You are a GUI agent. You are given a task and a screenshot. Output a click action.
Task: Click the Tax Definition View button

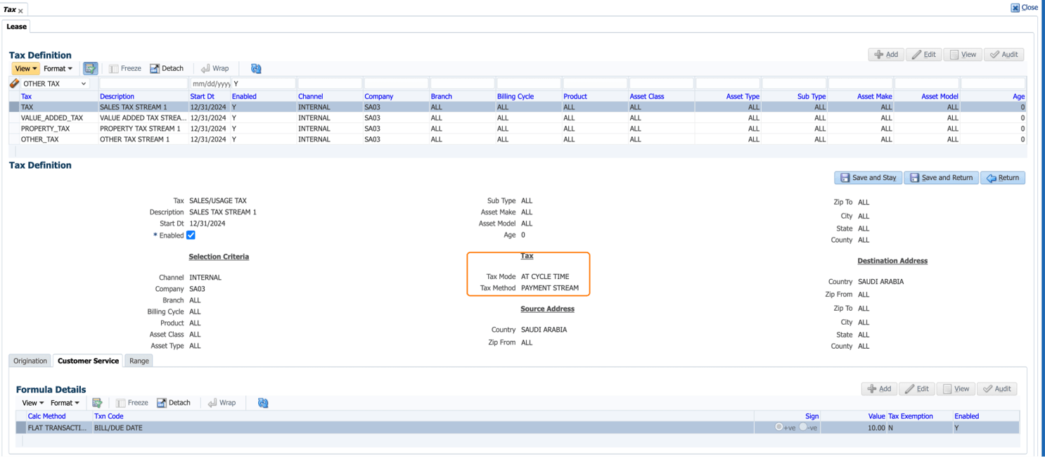pyautogui.click(x=963, y=54)
